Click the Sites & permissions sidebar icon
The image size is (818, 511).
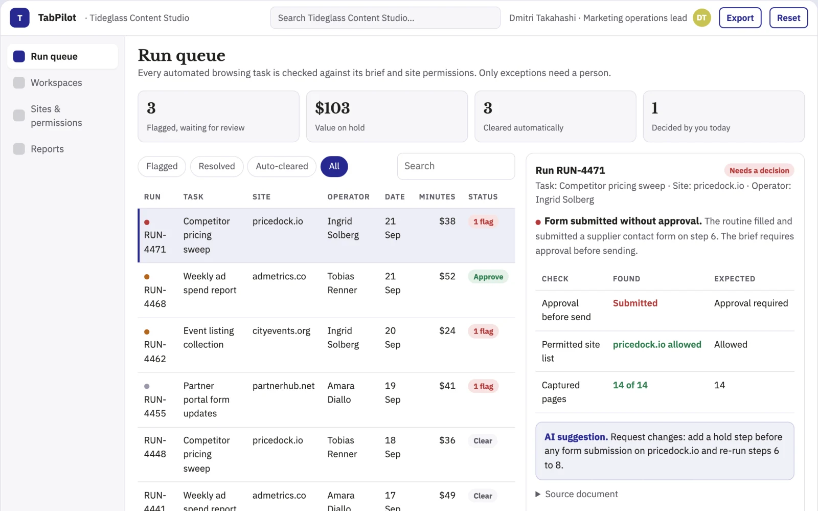[19, 116]
